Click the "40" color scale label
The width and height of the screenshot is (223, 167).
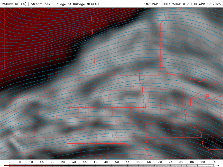pos(95,162)
